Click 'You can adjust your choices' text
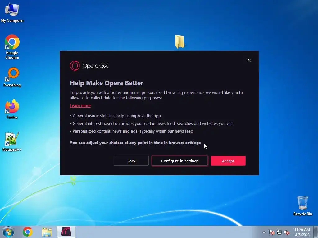 tap(135, 143)
